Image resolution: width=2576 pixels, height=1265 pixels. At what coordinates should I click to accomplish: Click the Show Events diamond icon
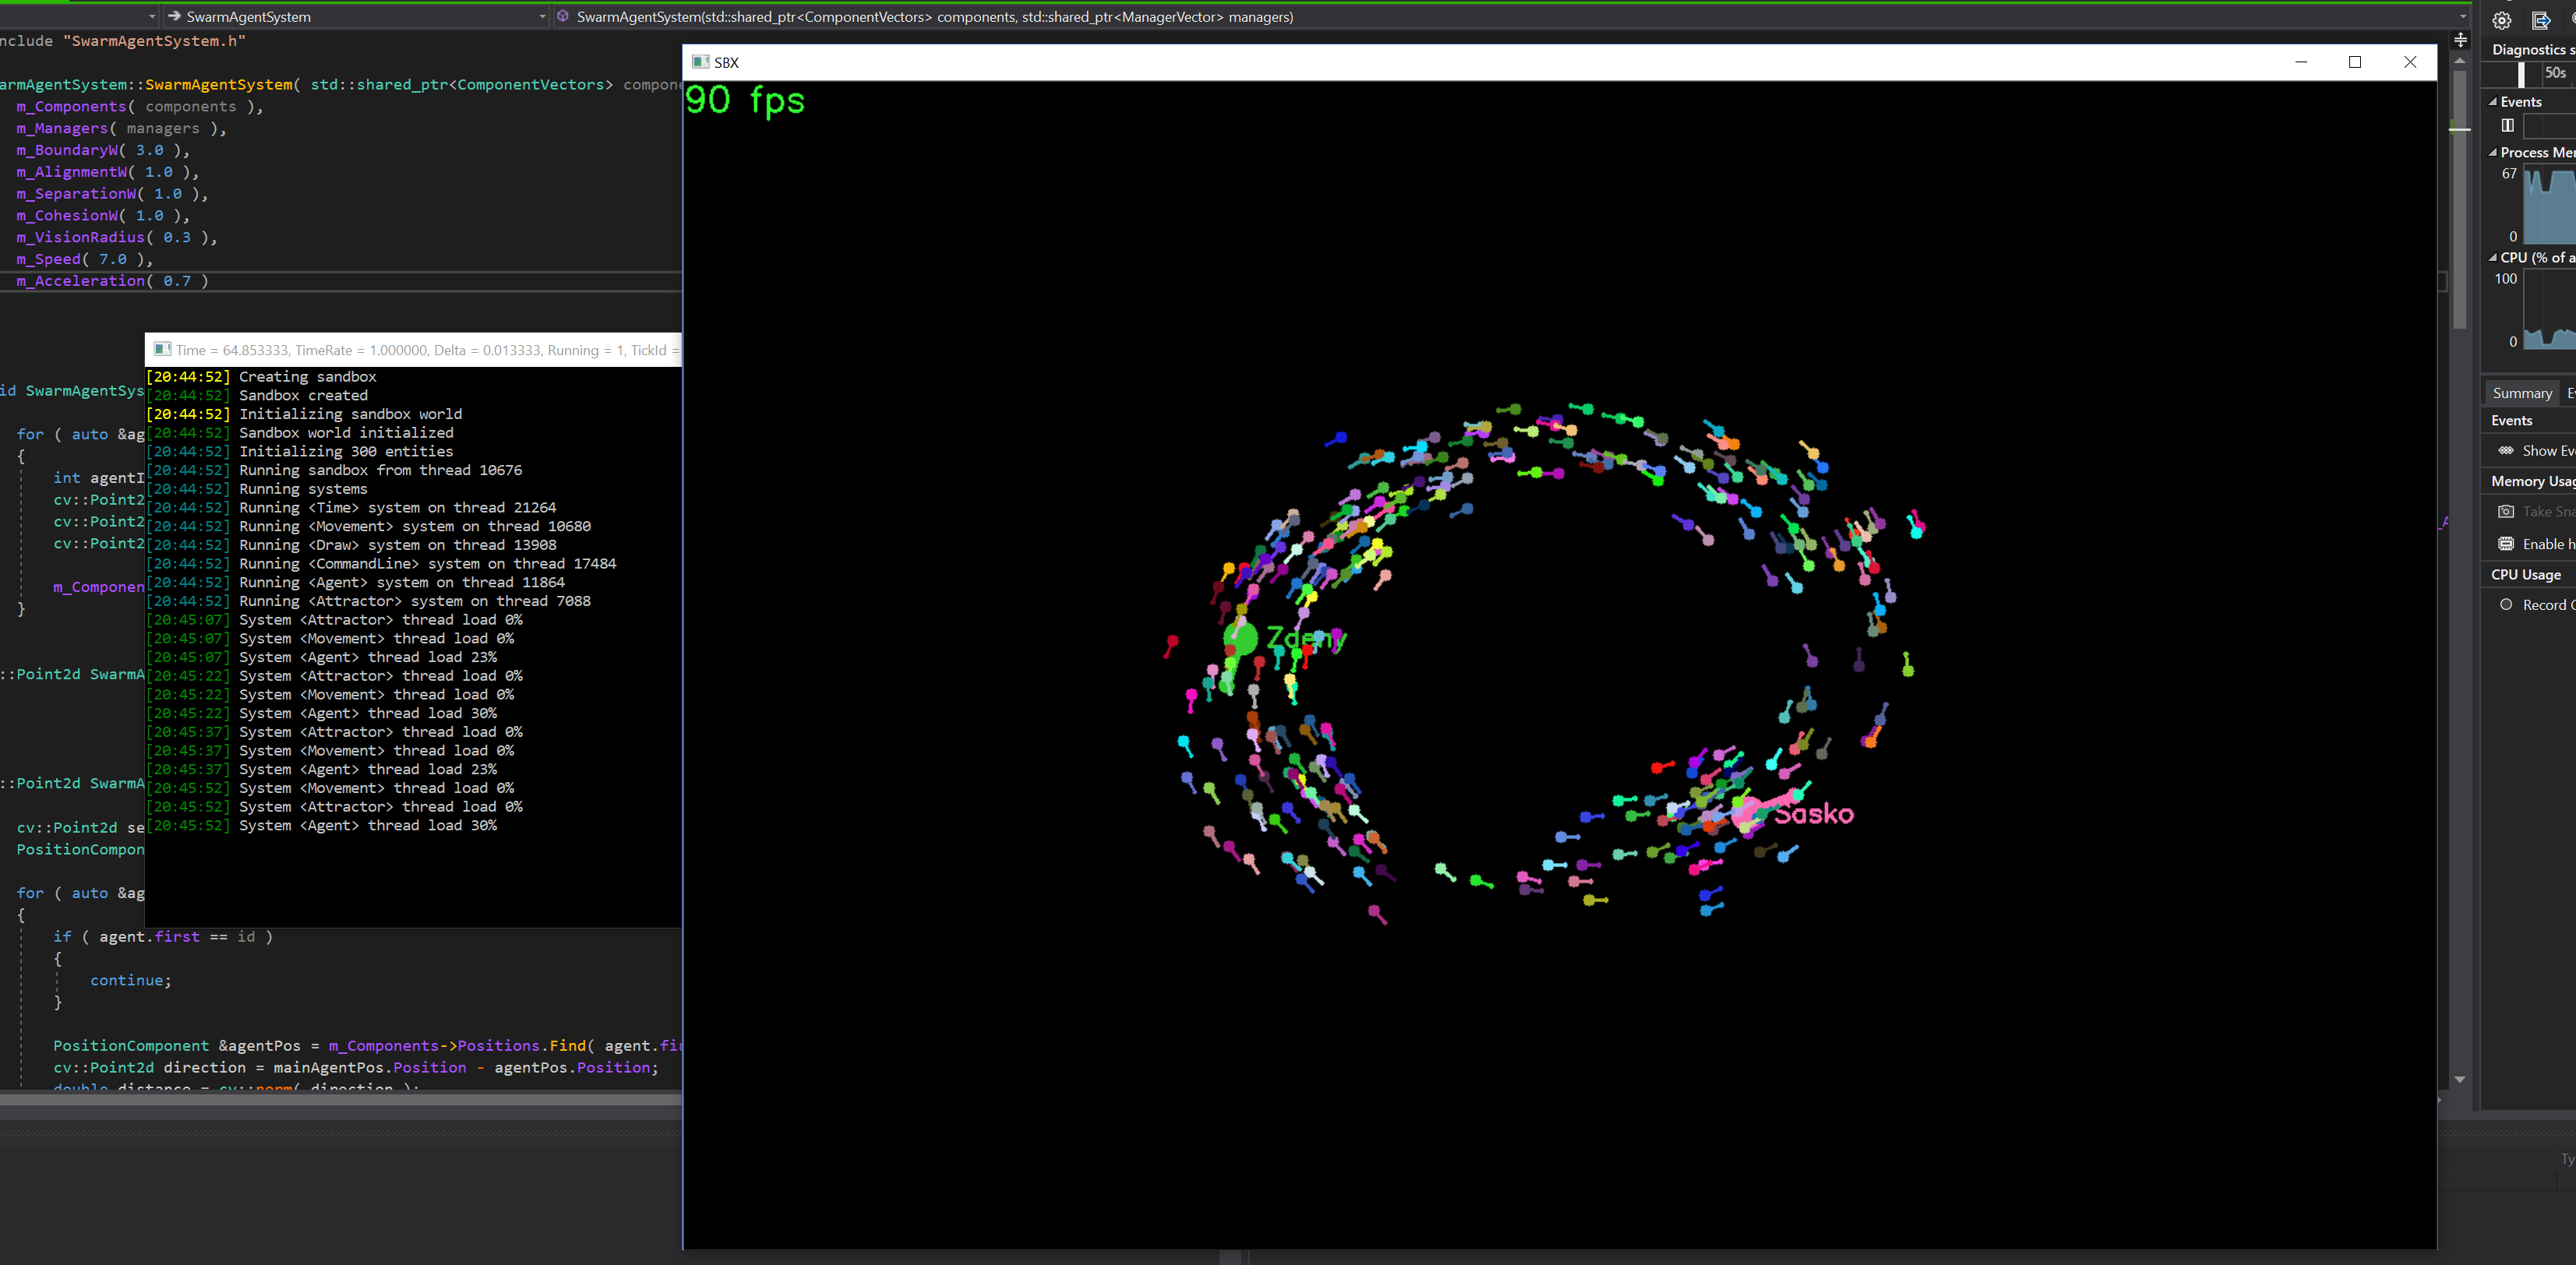point(2506,451)
